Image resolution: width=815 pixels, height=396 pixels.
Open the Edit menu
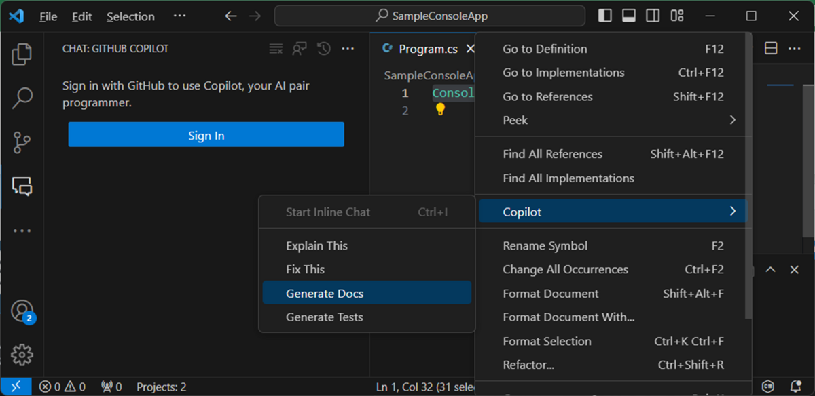[x=81, y=16]
